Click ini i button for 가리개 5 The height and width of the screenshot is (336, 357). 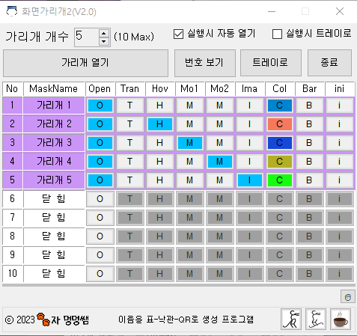(339, 180)
